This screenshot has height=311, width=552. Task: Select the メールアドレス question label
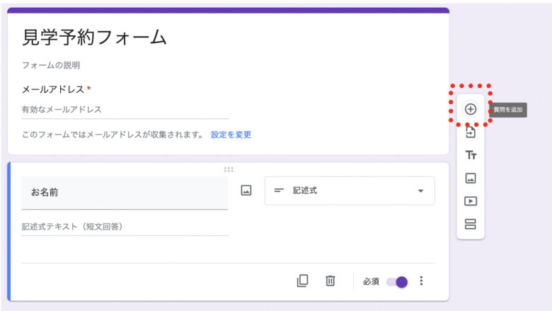click(x=53, y=89)
